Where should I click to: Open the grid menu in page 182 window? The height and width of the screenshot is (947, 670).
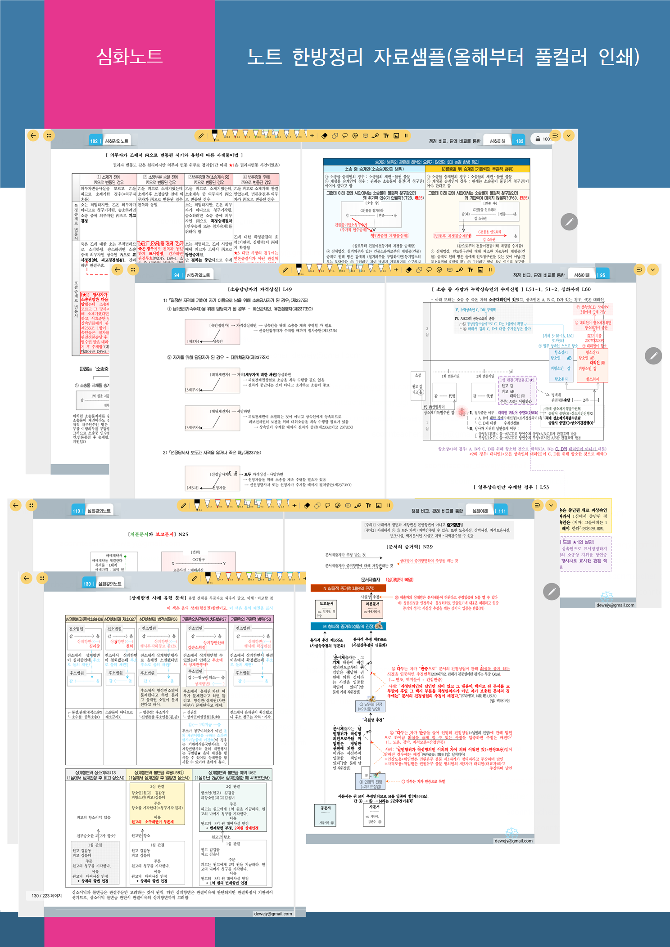[x=49, y=135]
